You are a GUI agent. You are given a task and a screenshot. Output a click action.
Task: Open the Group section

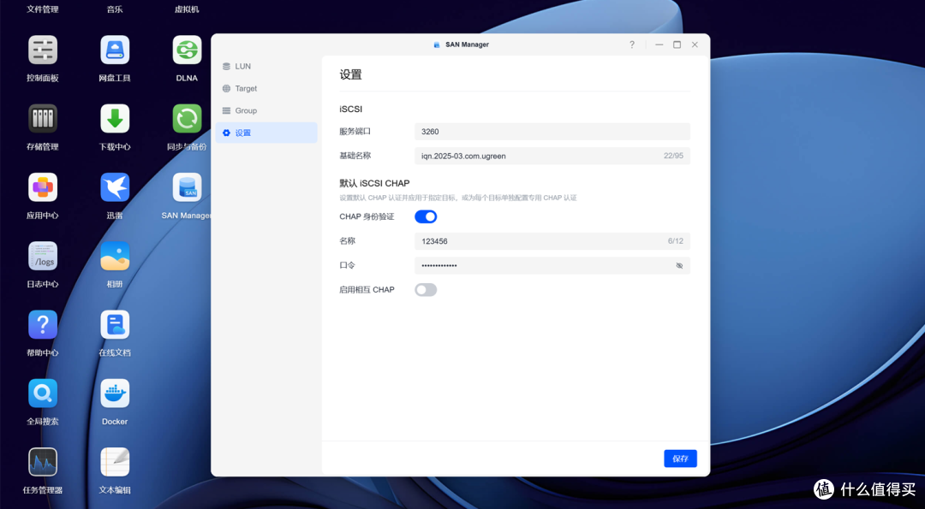click(x=266, y=110)
